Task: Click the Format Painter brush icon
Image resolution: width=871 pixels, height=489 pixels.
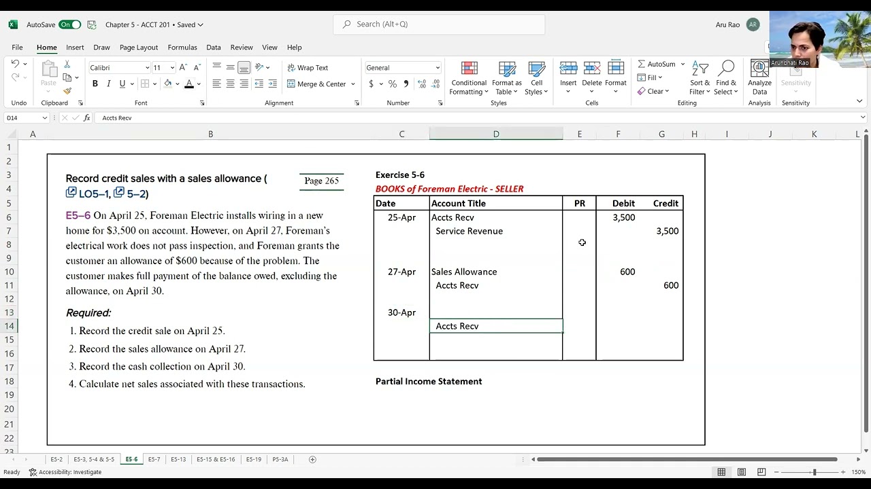Action: click(67, 91)
